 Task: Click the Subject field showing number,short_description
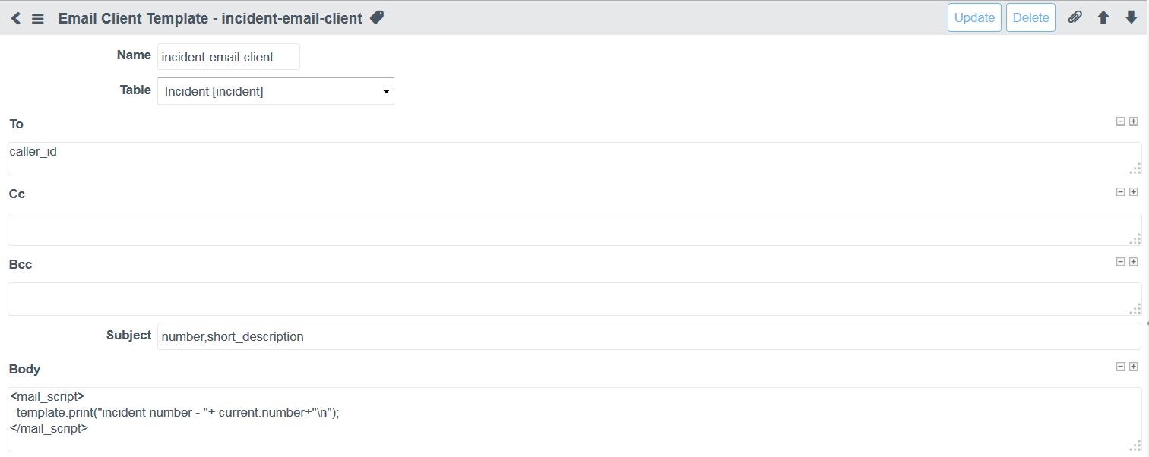coord(532,336)
